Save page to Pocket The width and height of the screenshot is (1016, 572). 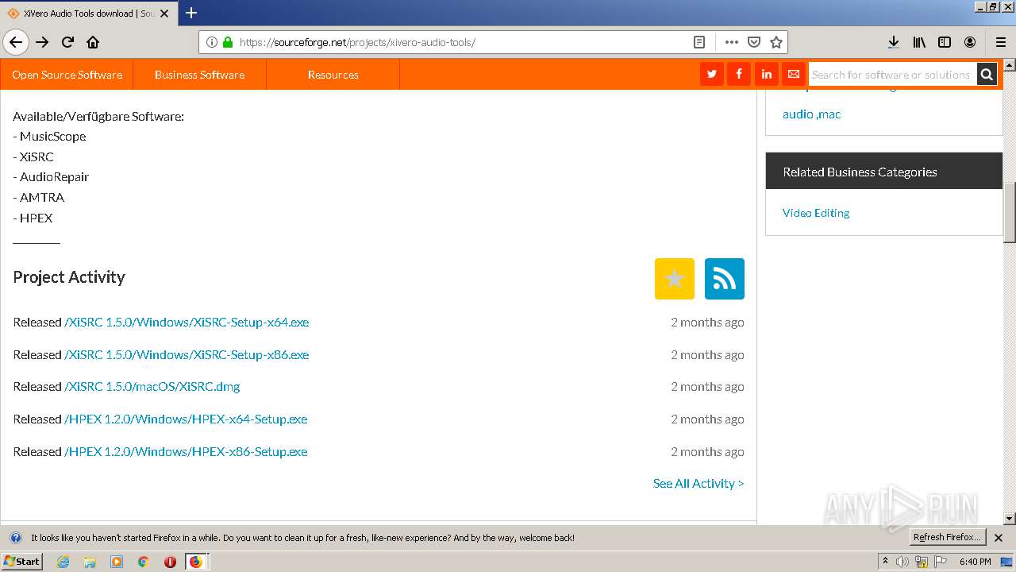[754, 42]
